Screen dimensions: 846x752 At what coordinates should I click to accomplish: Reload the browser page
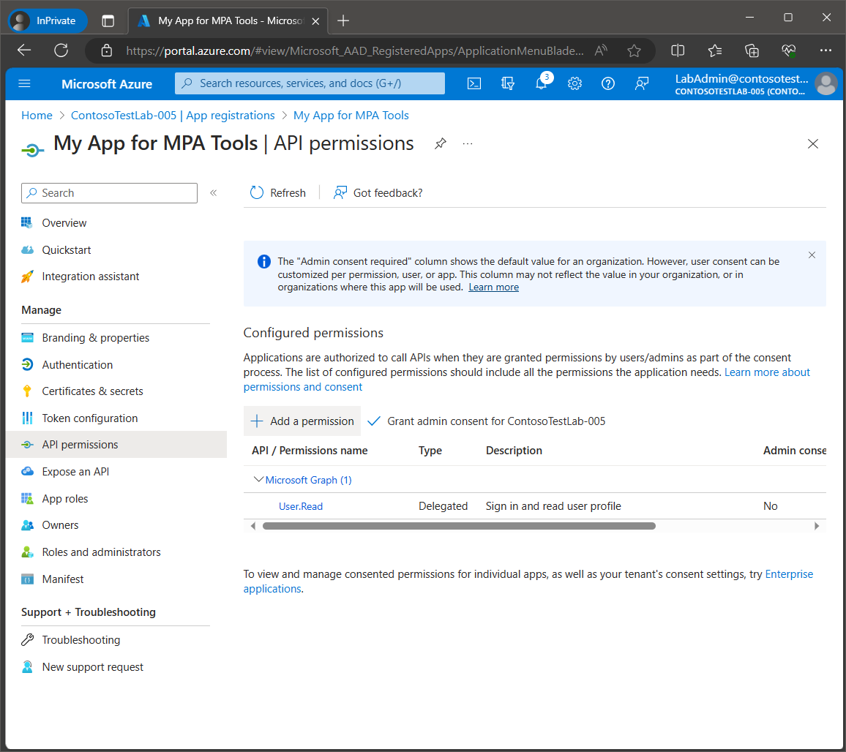coord(61,50)
